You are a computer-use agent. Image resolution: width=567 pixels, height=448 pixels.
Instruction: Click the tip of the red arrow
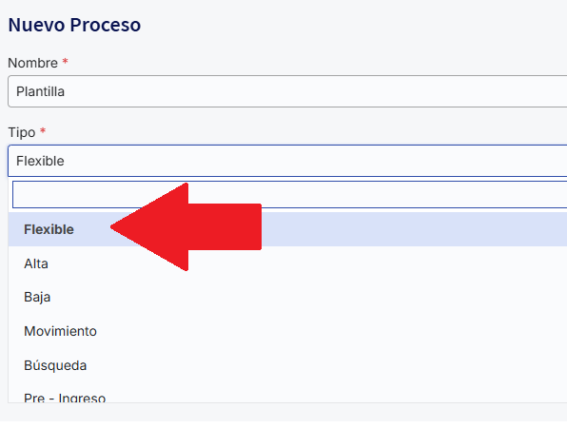(x=113, y=227)
